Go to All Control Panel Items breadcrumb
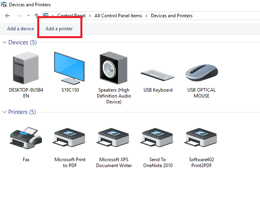Screen dimensions: 260x208 click(x=118, y=16)
